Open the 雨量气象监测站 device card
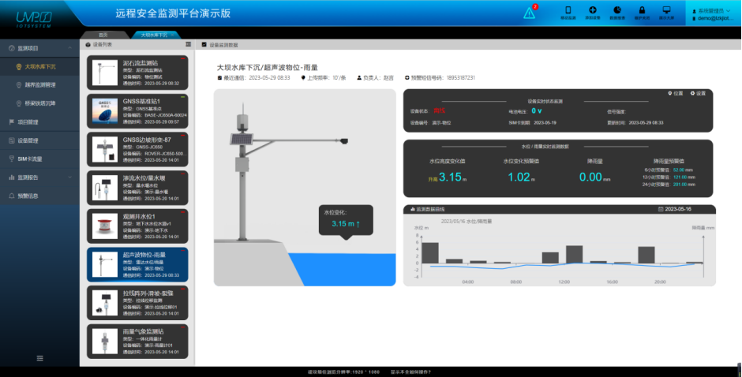The width and height of the screenshot is (742, 377). (x=137, y=341)
